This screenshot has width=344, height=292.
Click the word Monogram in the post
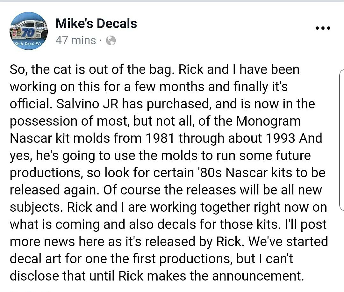pyautogui.click(x=268, y=121)
